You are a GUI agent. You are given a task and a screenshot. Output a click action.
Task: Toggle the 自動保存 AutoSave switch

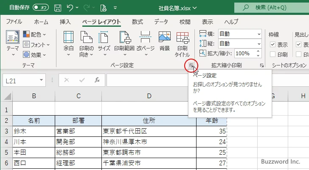pos(40,7)
